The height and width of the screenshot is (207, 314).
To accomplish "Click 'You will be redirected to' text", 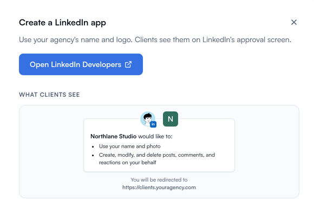I will click(159, 180).
